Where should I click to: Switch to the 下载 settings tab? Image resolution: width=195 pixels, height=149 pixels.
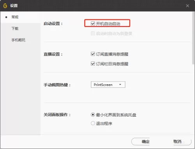(15, 28)
